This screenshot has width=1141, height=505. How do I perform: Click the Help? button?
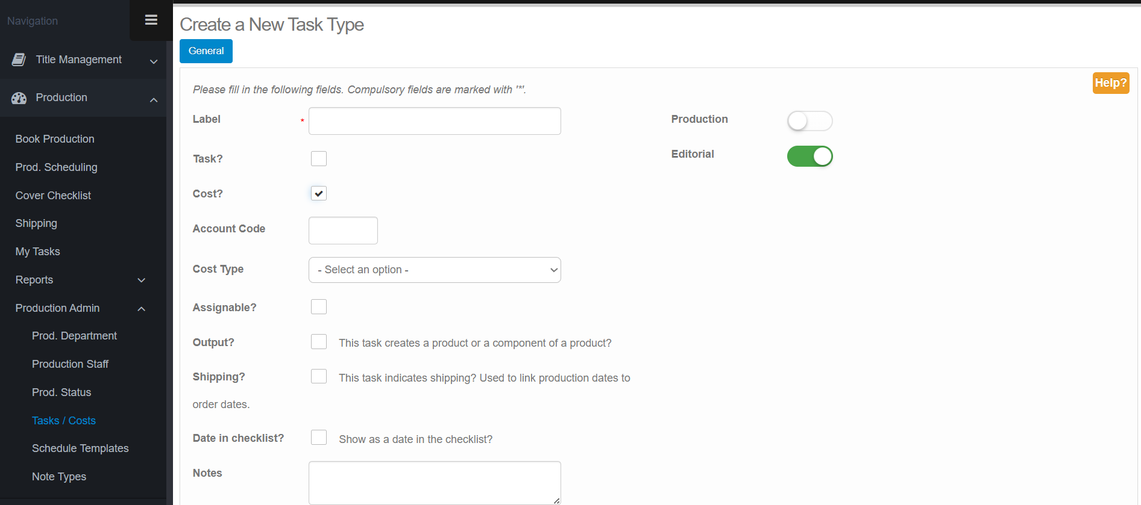pyautogui.click(x=1110, y=83)
